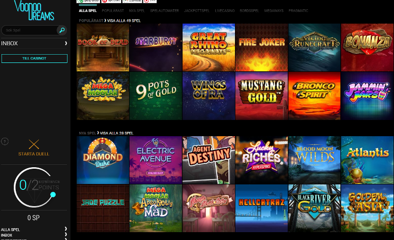Open Visa alla 49 spel link
This screenshot has height=240, width=394.
click(x=124, y=21)
